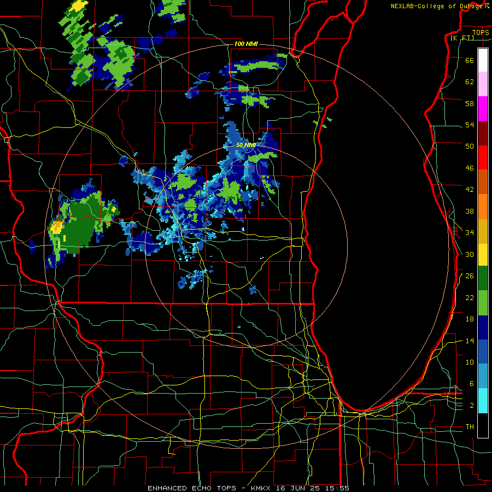492x492 pixels.
Task: Click the bright red 46-50 kft legend swatch
Action: [x=483, y=157]
